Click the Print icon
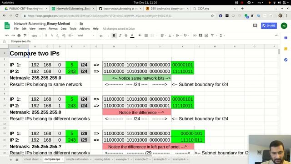Screen dimensions: 291x164 coord(19,36)
